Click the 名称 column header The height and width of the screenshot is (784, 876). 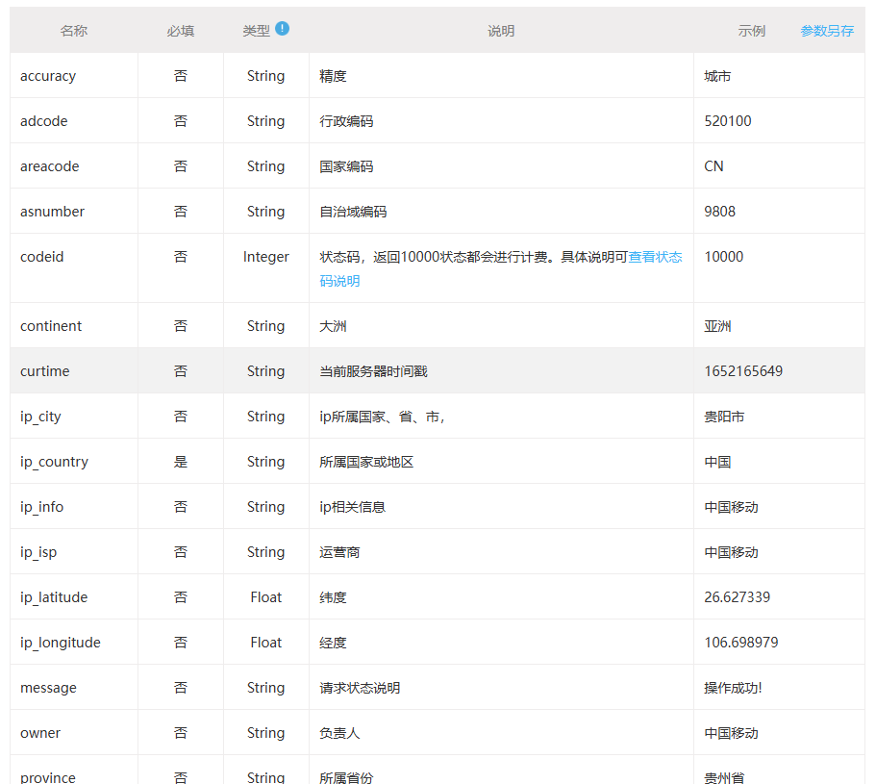74,32
